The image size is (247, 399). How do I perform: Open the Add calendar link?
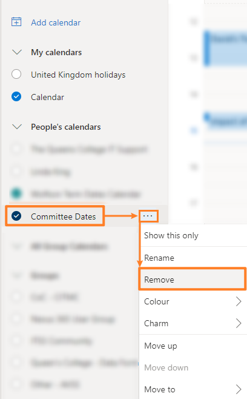56,22
